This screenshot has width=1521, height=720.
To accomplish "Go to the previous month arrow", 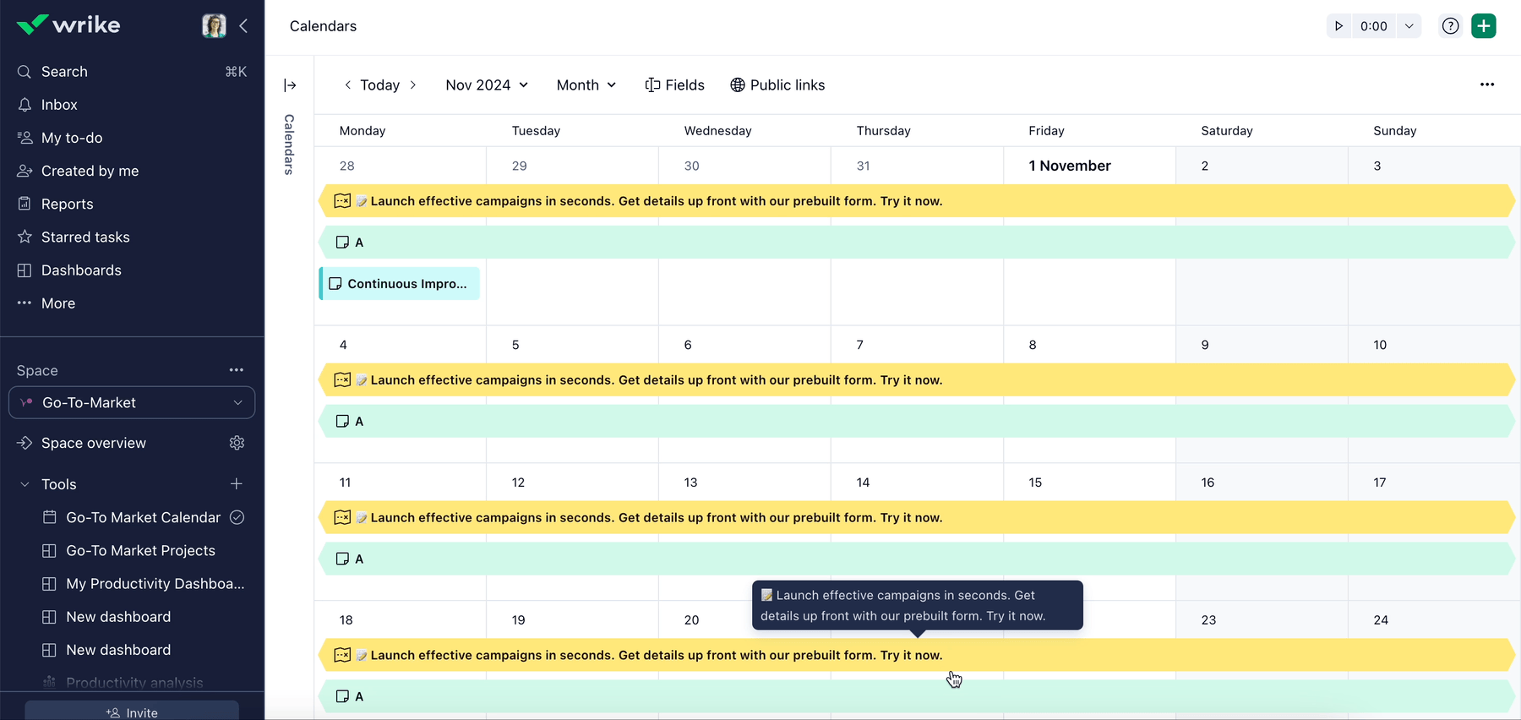I will pyautogui.click(x=347, y=85).
